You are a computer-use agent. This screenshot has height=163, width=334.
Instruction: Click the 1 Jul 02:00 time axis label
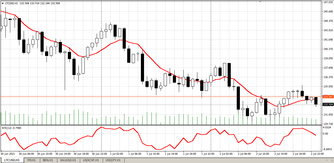pos(116,154)
